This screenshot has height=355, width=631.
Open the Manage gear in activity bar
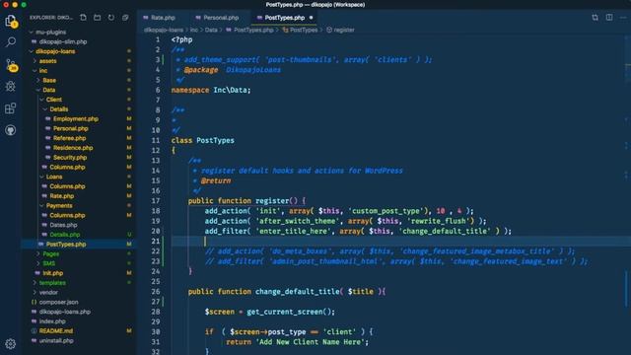coord(11,344)
